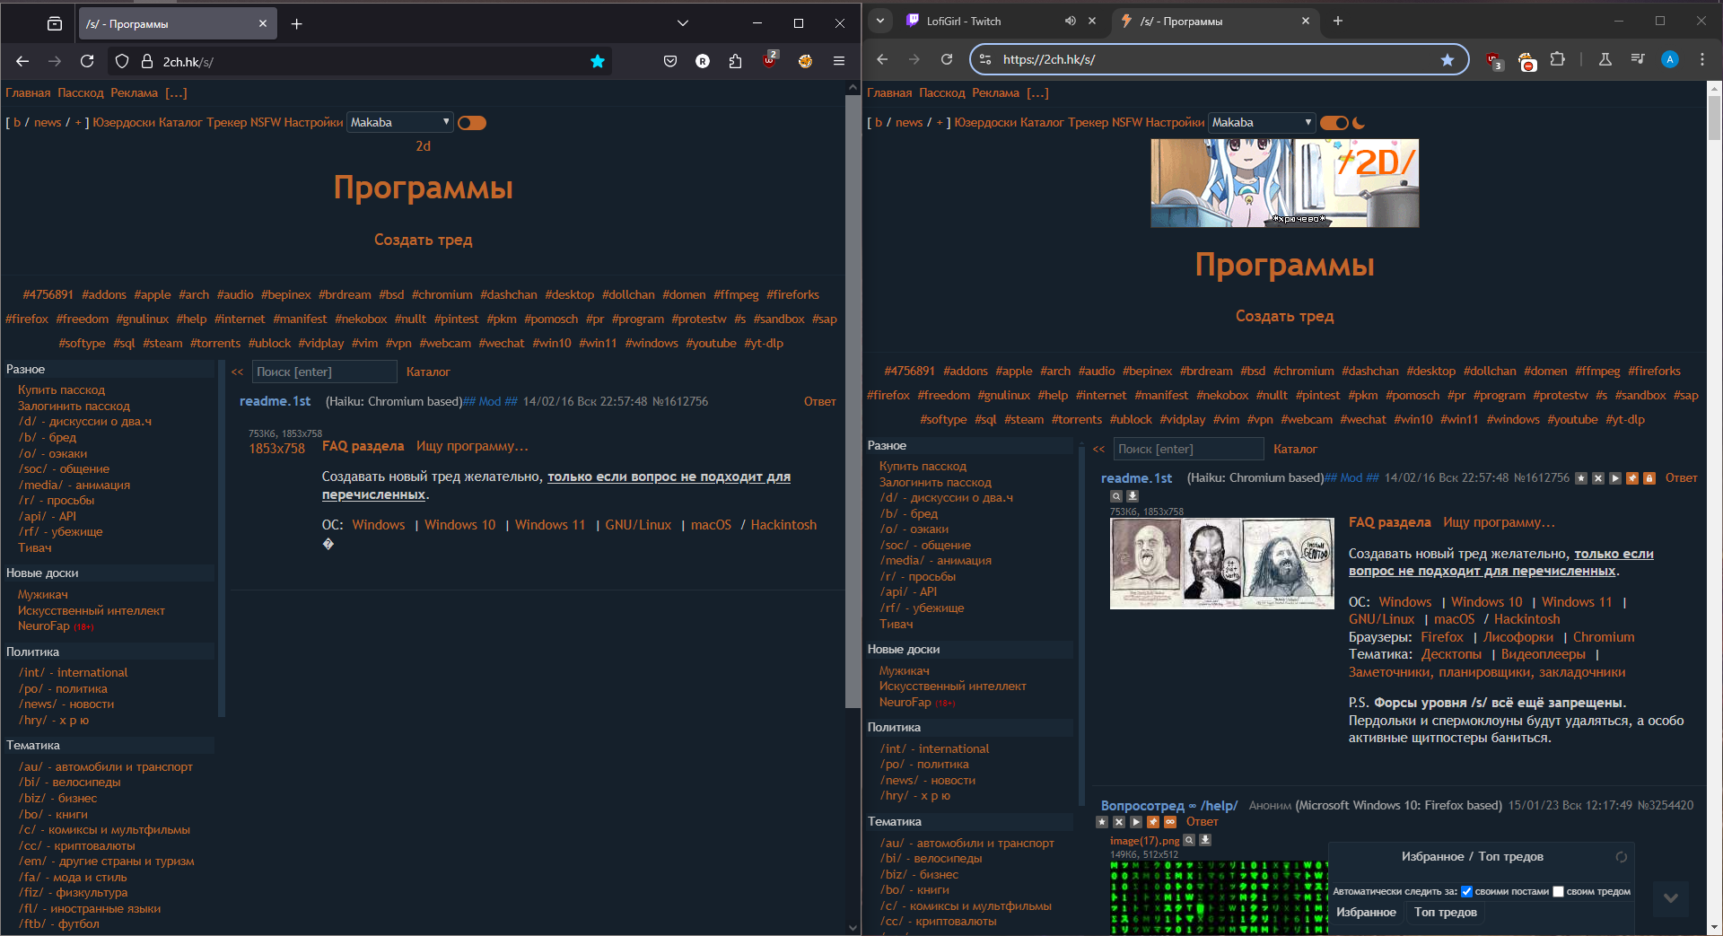1723x936 pixels.
Task: Open uBlock Origin in Chrome toolbar
Action: 1493,60
